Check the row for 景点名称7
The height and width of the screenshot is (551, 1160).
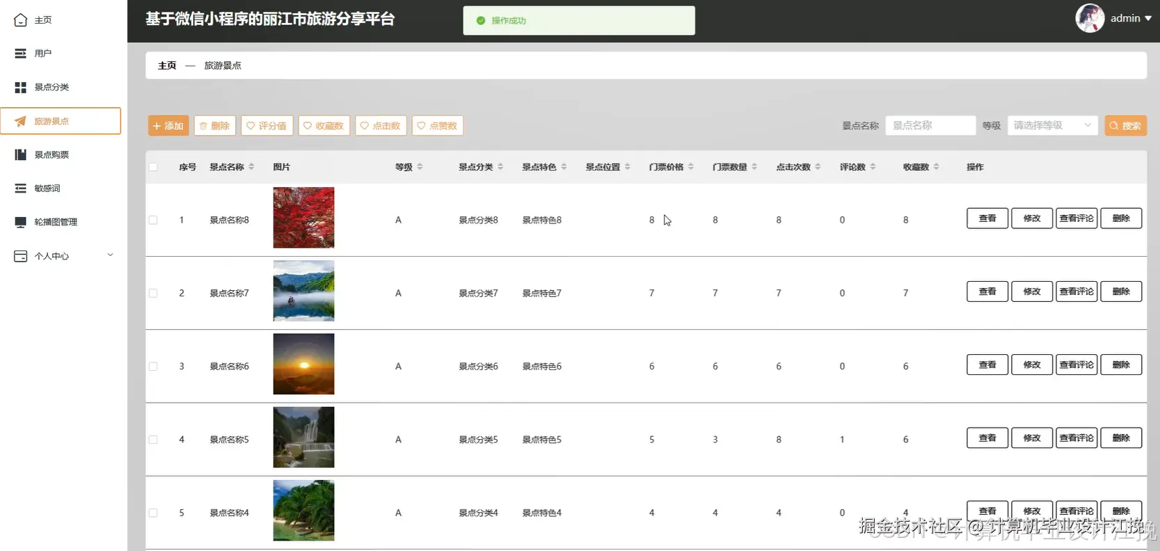(x=153, y=293)
